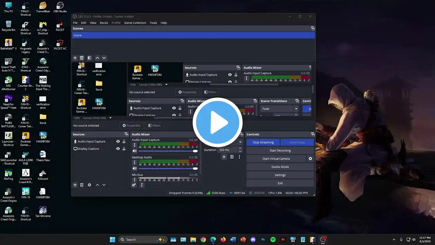This screenshot has height=245, width=435.
Task: Open the File menu
Action: [75, 23]
